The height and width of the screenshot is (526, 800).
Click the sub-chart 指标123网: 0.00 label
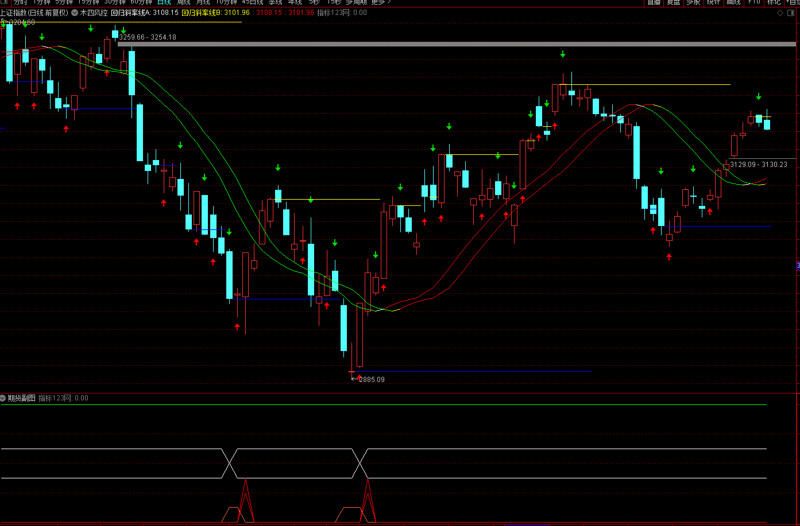click(x=64, y=398)
